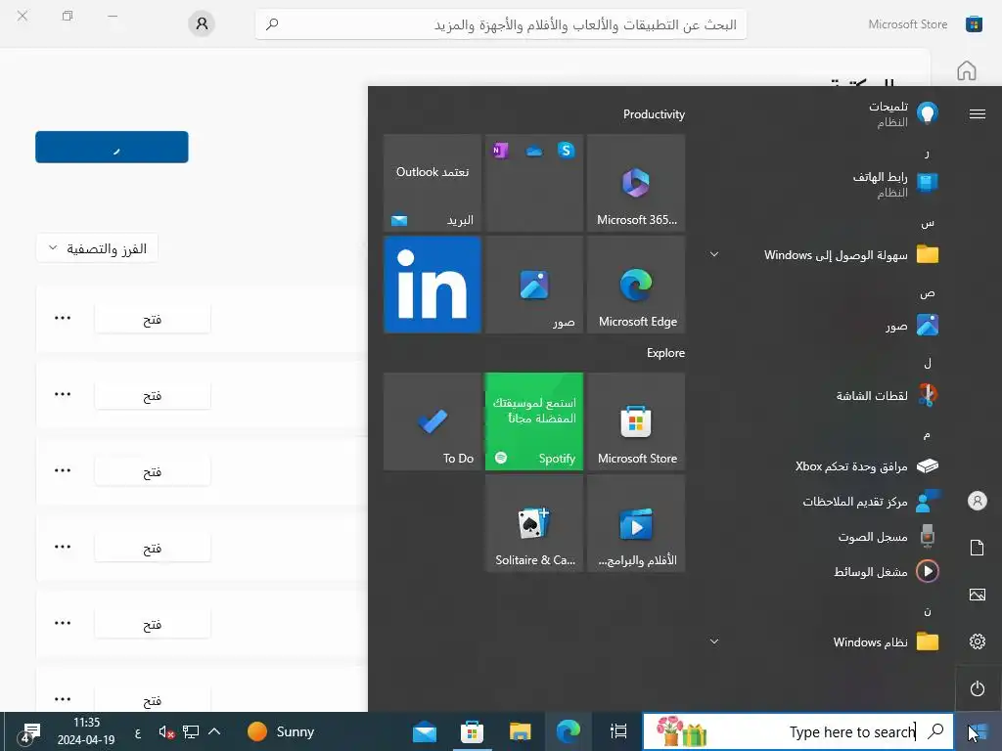Jump to the letter م section header
1002x751 pixels.
(x=927, y=435)
